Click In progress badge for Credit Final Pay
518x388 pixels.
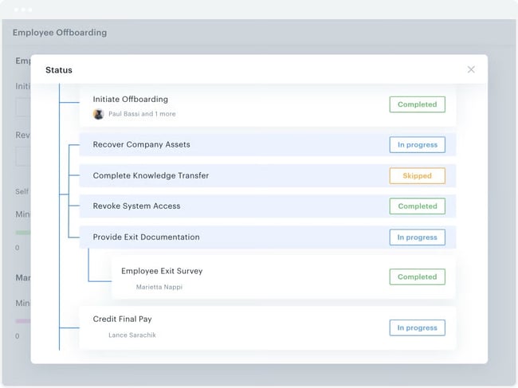click(x=418, y=327)
